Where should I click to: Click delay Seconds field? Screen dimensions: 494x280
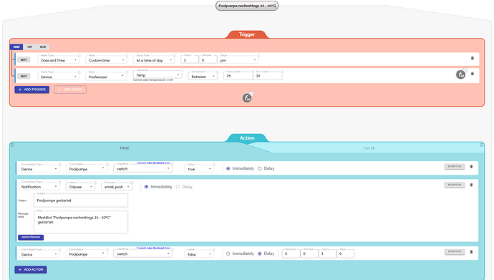point(291,254)
